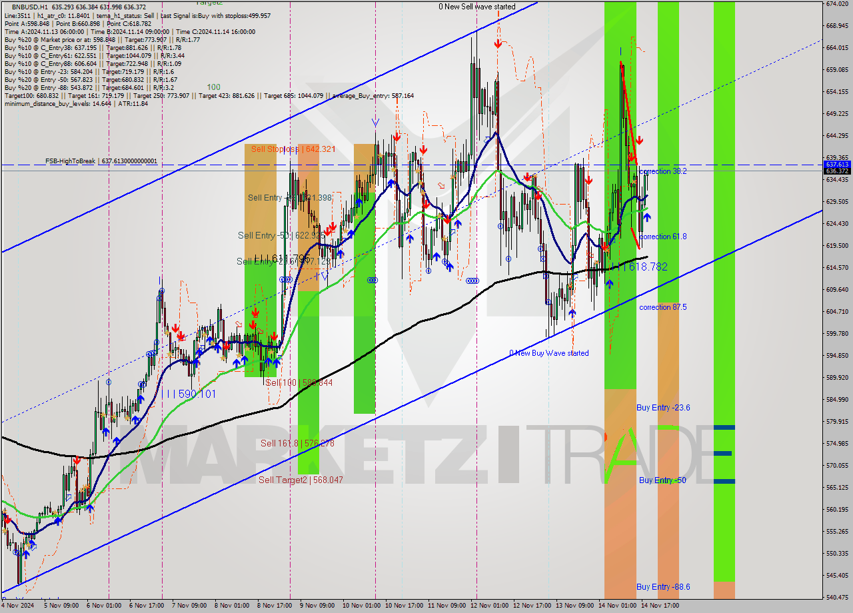Select the '0 New Sell wave started' annotation
853x613 pixels.
pos(476,7)
